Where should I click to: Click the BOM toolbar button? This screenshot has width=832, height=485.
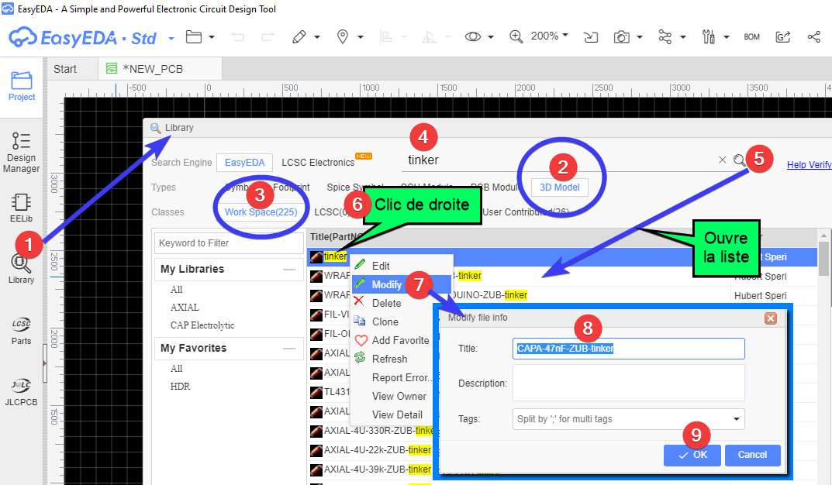[x=752, y=36]
